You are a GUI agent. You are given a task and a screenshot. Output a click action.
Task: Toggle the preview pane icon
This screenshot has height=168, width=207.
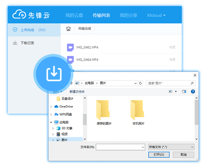coord(184,92)
